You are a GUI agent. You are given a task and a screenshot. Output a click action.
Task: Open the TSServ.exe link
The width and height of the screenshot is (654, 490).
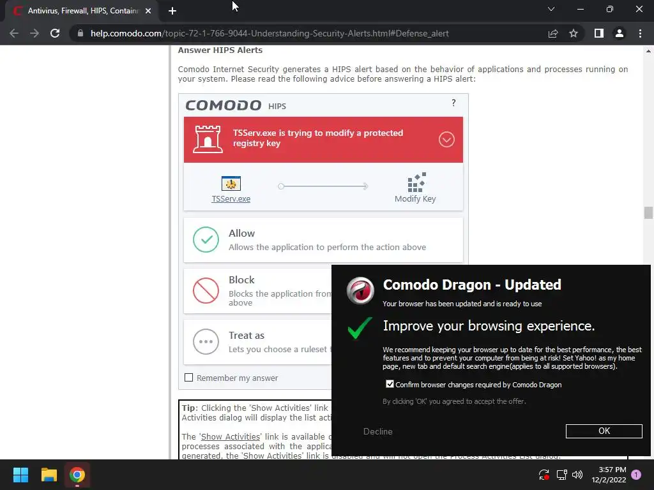[x=231, y=199]
